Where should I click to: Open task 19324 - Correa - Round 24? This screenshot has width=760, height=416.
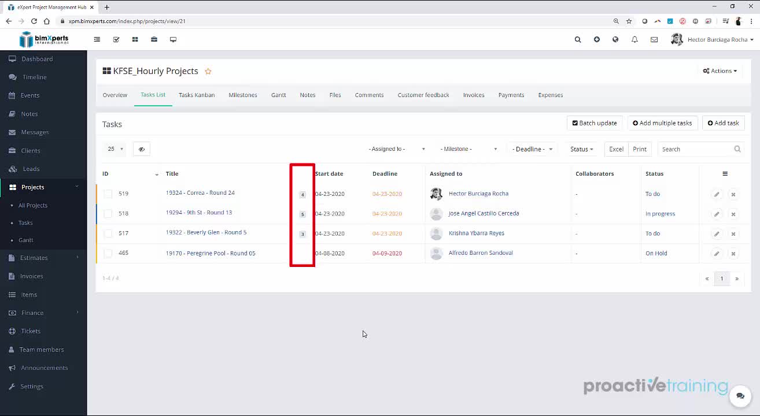point(200,193)
